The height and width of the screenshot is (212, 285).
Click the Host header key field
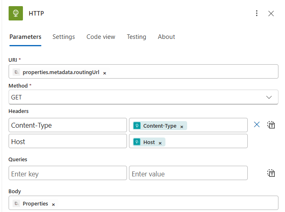click(68, 142)
